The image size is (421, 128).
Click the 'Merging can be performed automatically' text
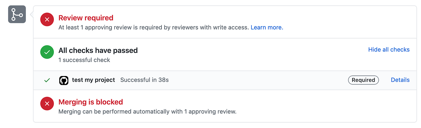pos(147,111)
